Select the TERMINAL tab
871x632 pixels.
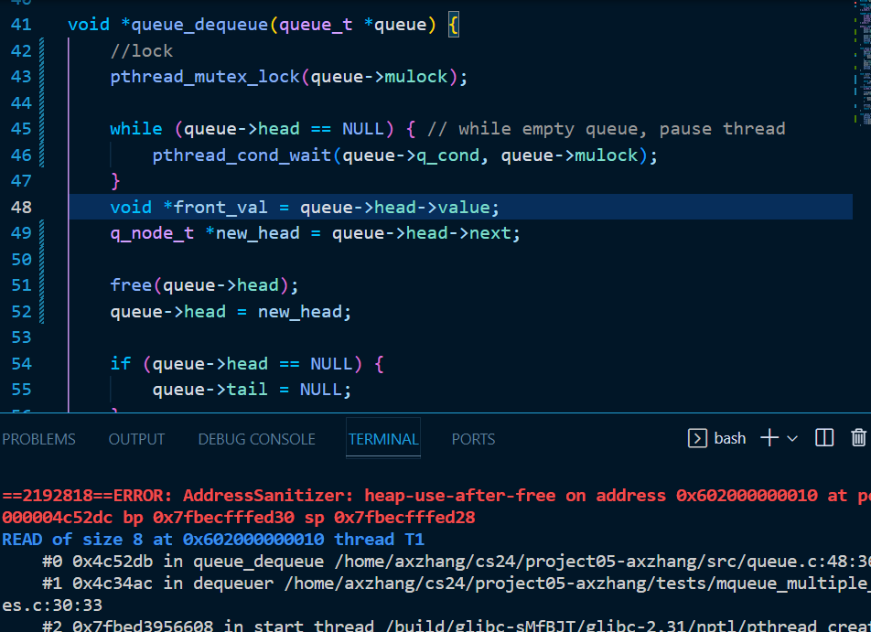coord(383,439)
